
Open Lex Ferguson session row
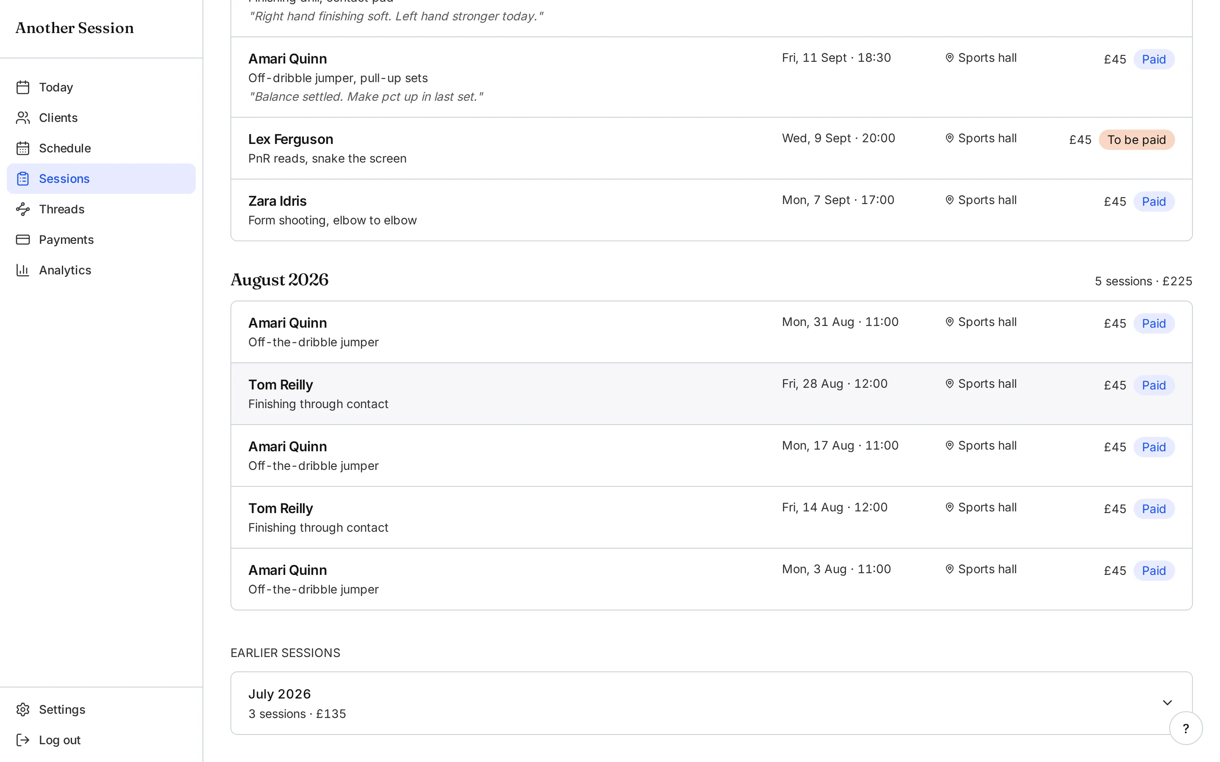coord(711,148)
